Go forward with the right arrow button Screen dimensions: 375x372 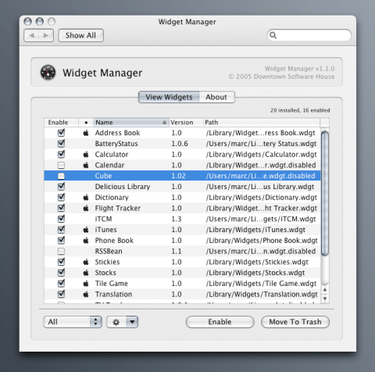(46, 35)
